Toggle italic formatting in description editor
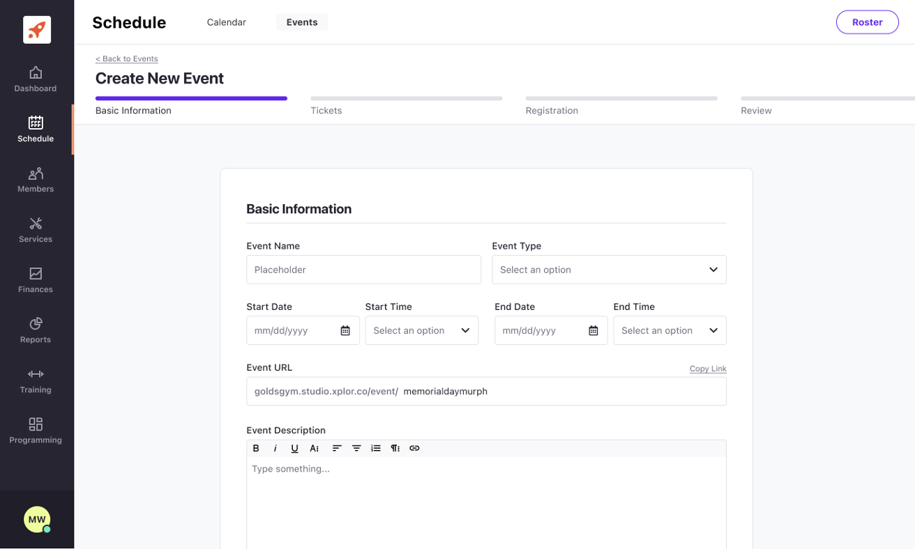Screen dimensions: 915x549 click(x=275, y=449)
